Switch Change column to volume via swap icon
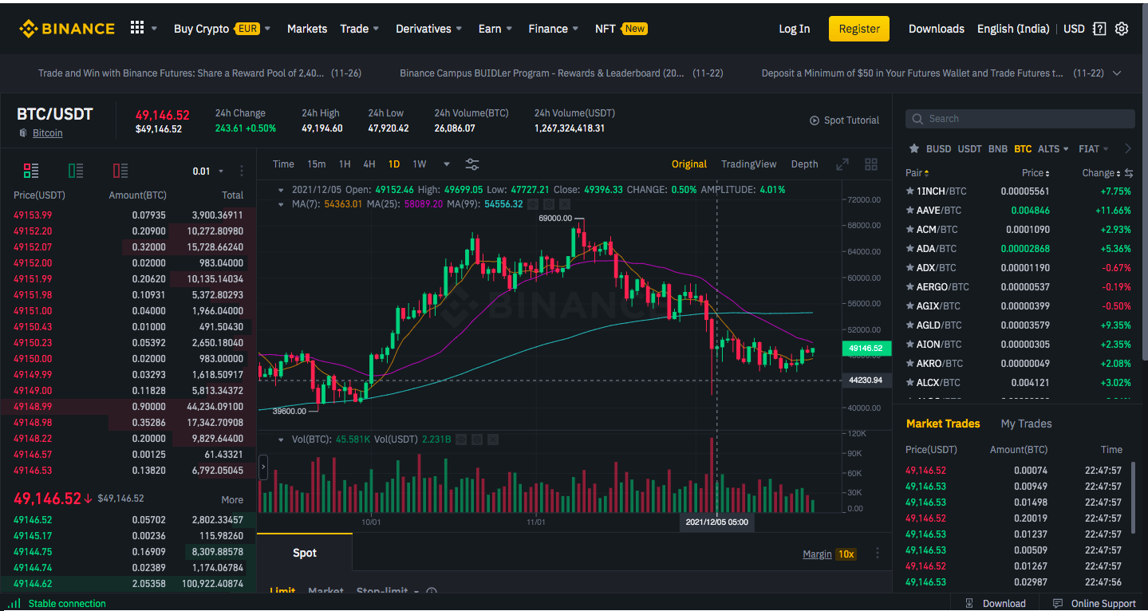1148x611 pixels. (x=1129, y=173)
